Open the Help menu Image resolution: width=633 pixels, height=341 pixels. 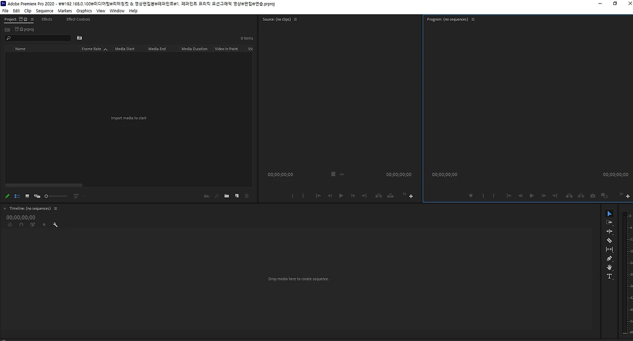tap(133, 11)
